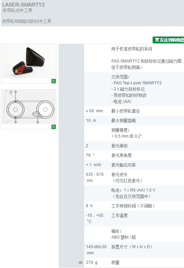Click the 激光等级 row label
The height and width of the screenshot is (268, 184).
[x=119, y=146]
